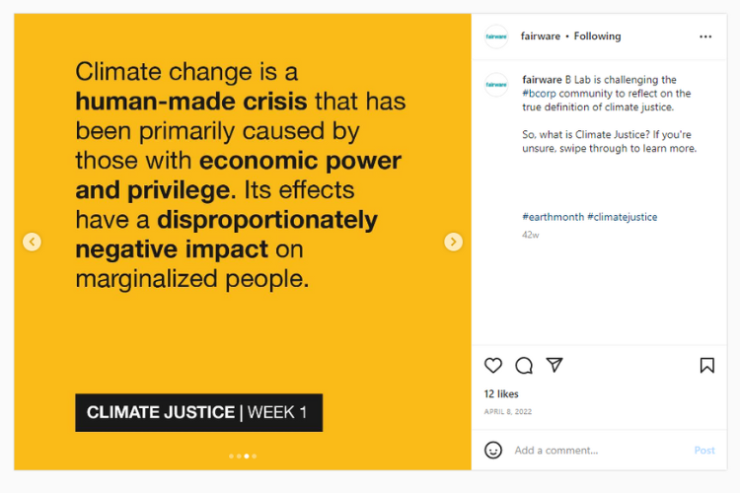Screen dimensions: 740x493
Task: Jump to first carousel dot indicator
Action: (231, 457)
